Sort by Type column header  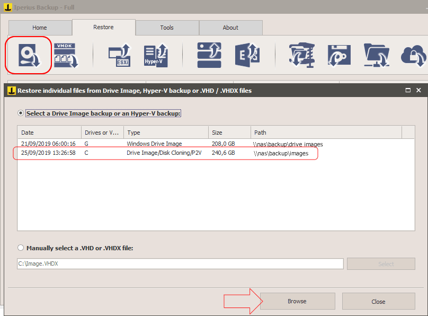point(166,133)
